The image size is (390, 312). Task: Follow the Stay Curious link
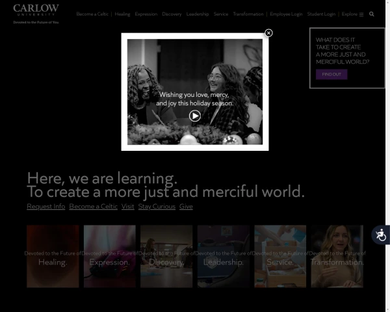(x=157, y=207)
